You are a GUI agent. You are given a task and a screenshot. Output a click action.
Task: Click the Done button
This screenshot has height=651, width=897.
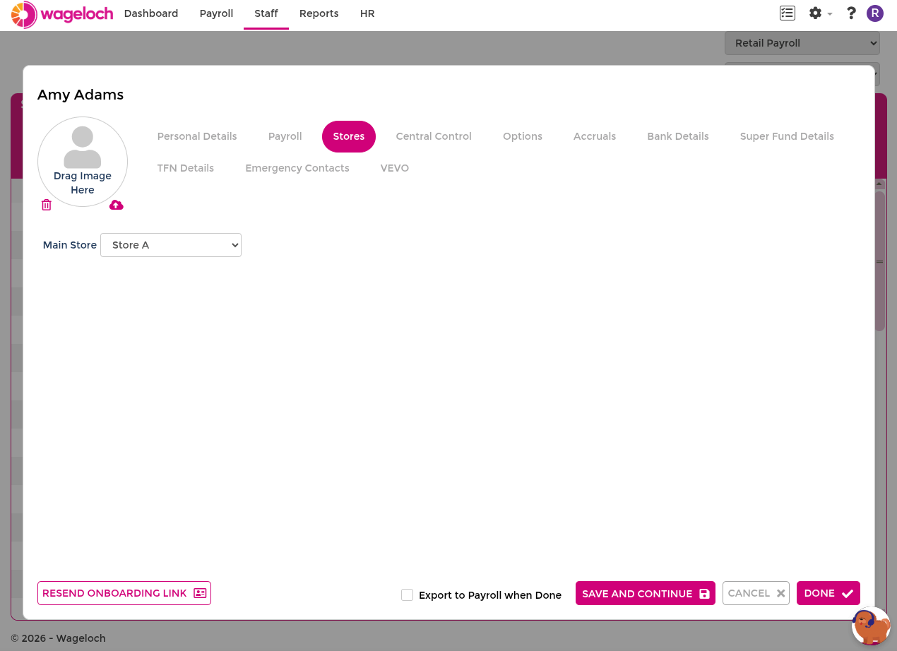828,593
